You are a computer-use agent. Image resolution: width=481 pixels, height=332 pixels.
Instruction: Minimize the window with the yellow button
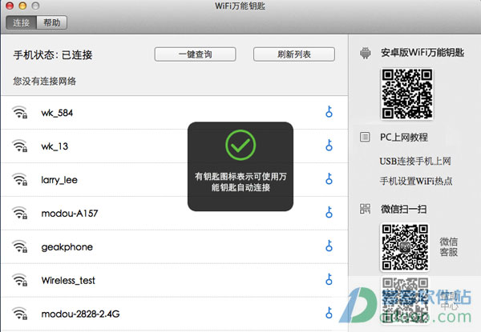pos(22,6)
